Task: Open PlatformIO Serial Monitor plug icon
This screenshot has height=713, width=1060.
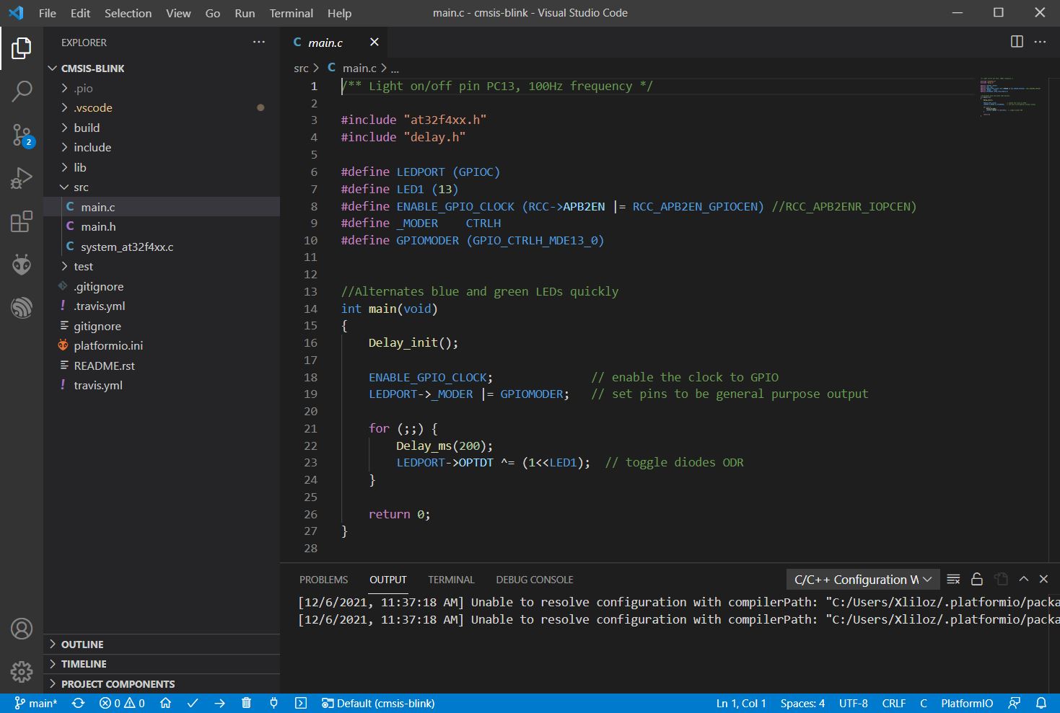Action: pyautogui.click(x=273, y=703)
